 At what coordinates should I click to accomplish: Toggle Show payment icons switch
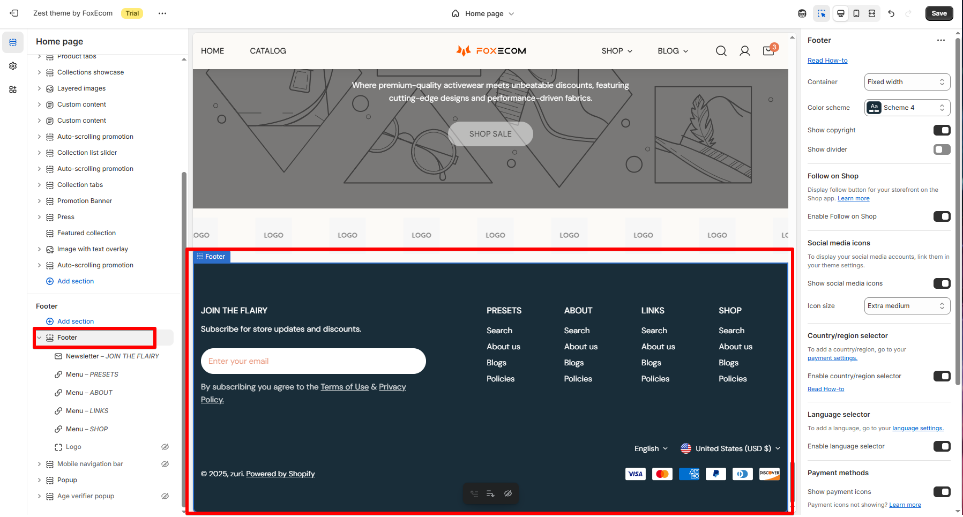click(942, 492)
